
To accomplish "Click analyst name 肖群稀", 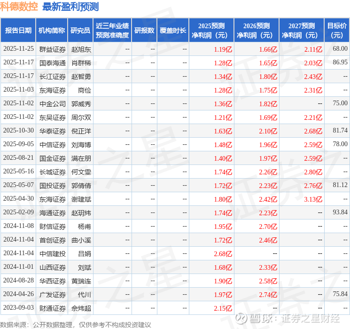I will (81, 63).
